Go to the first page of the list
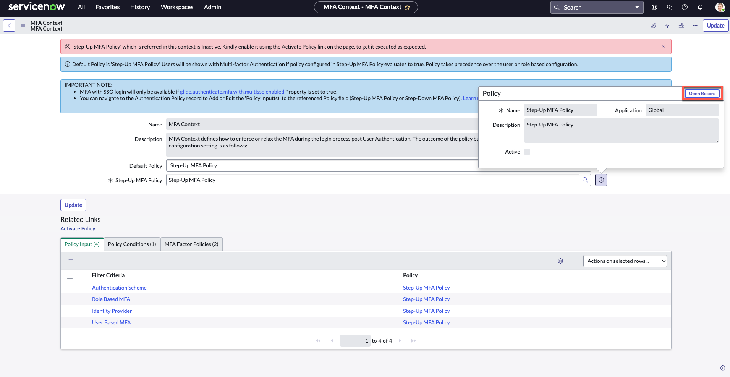730x377 pixels. tap(319, 341)
